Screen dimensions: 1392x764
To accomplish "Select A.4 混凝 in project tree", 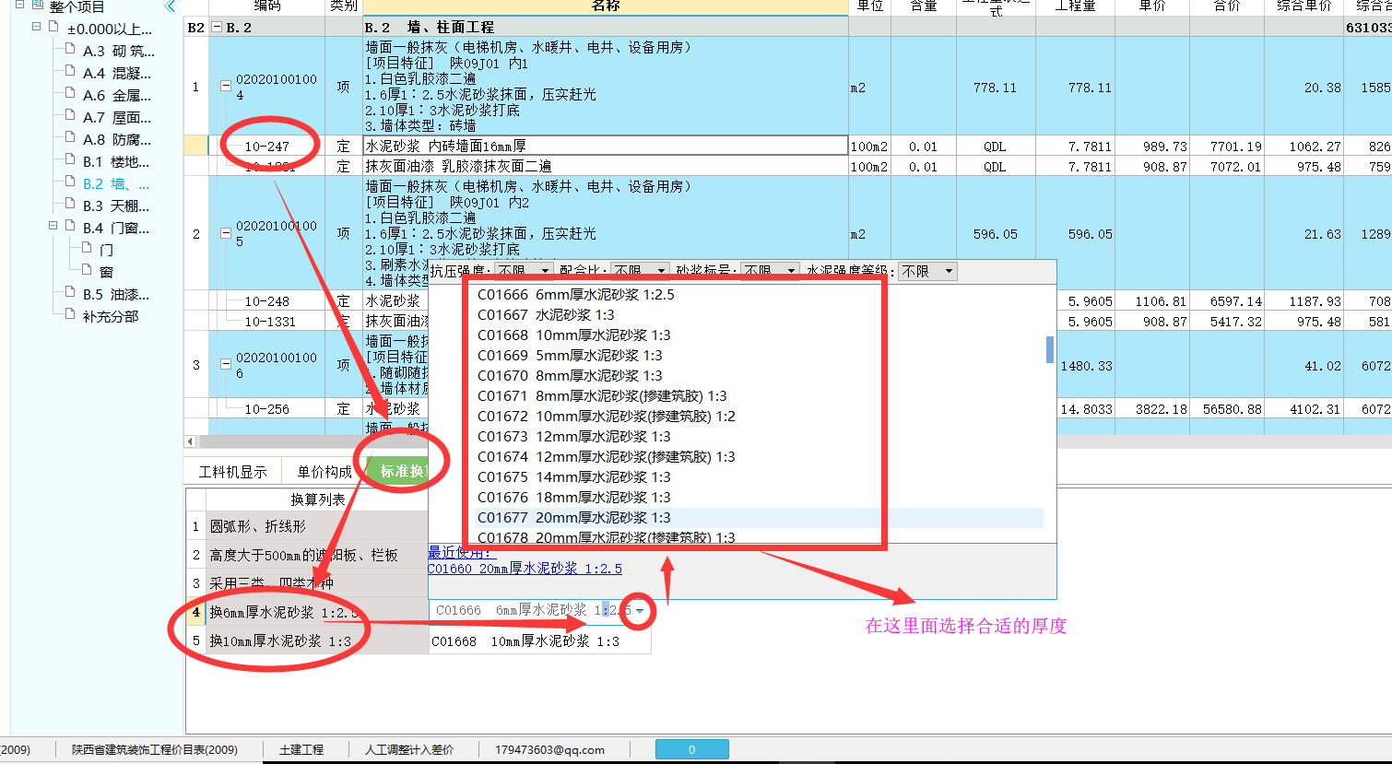I will click(x=118, y=73).
